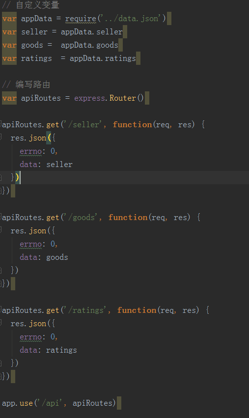The width and height of the screenshot is (249, 418).
Task: Click 'res.json' inside the /ratings handler
Action: tap(28, 324)
